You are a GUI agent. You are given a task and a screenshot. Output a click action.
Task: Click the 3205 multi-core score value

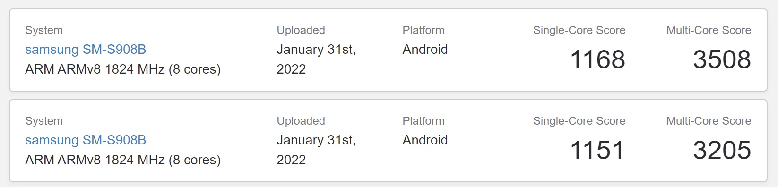722,150
